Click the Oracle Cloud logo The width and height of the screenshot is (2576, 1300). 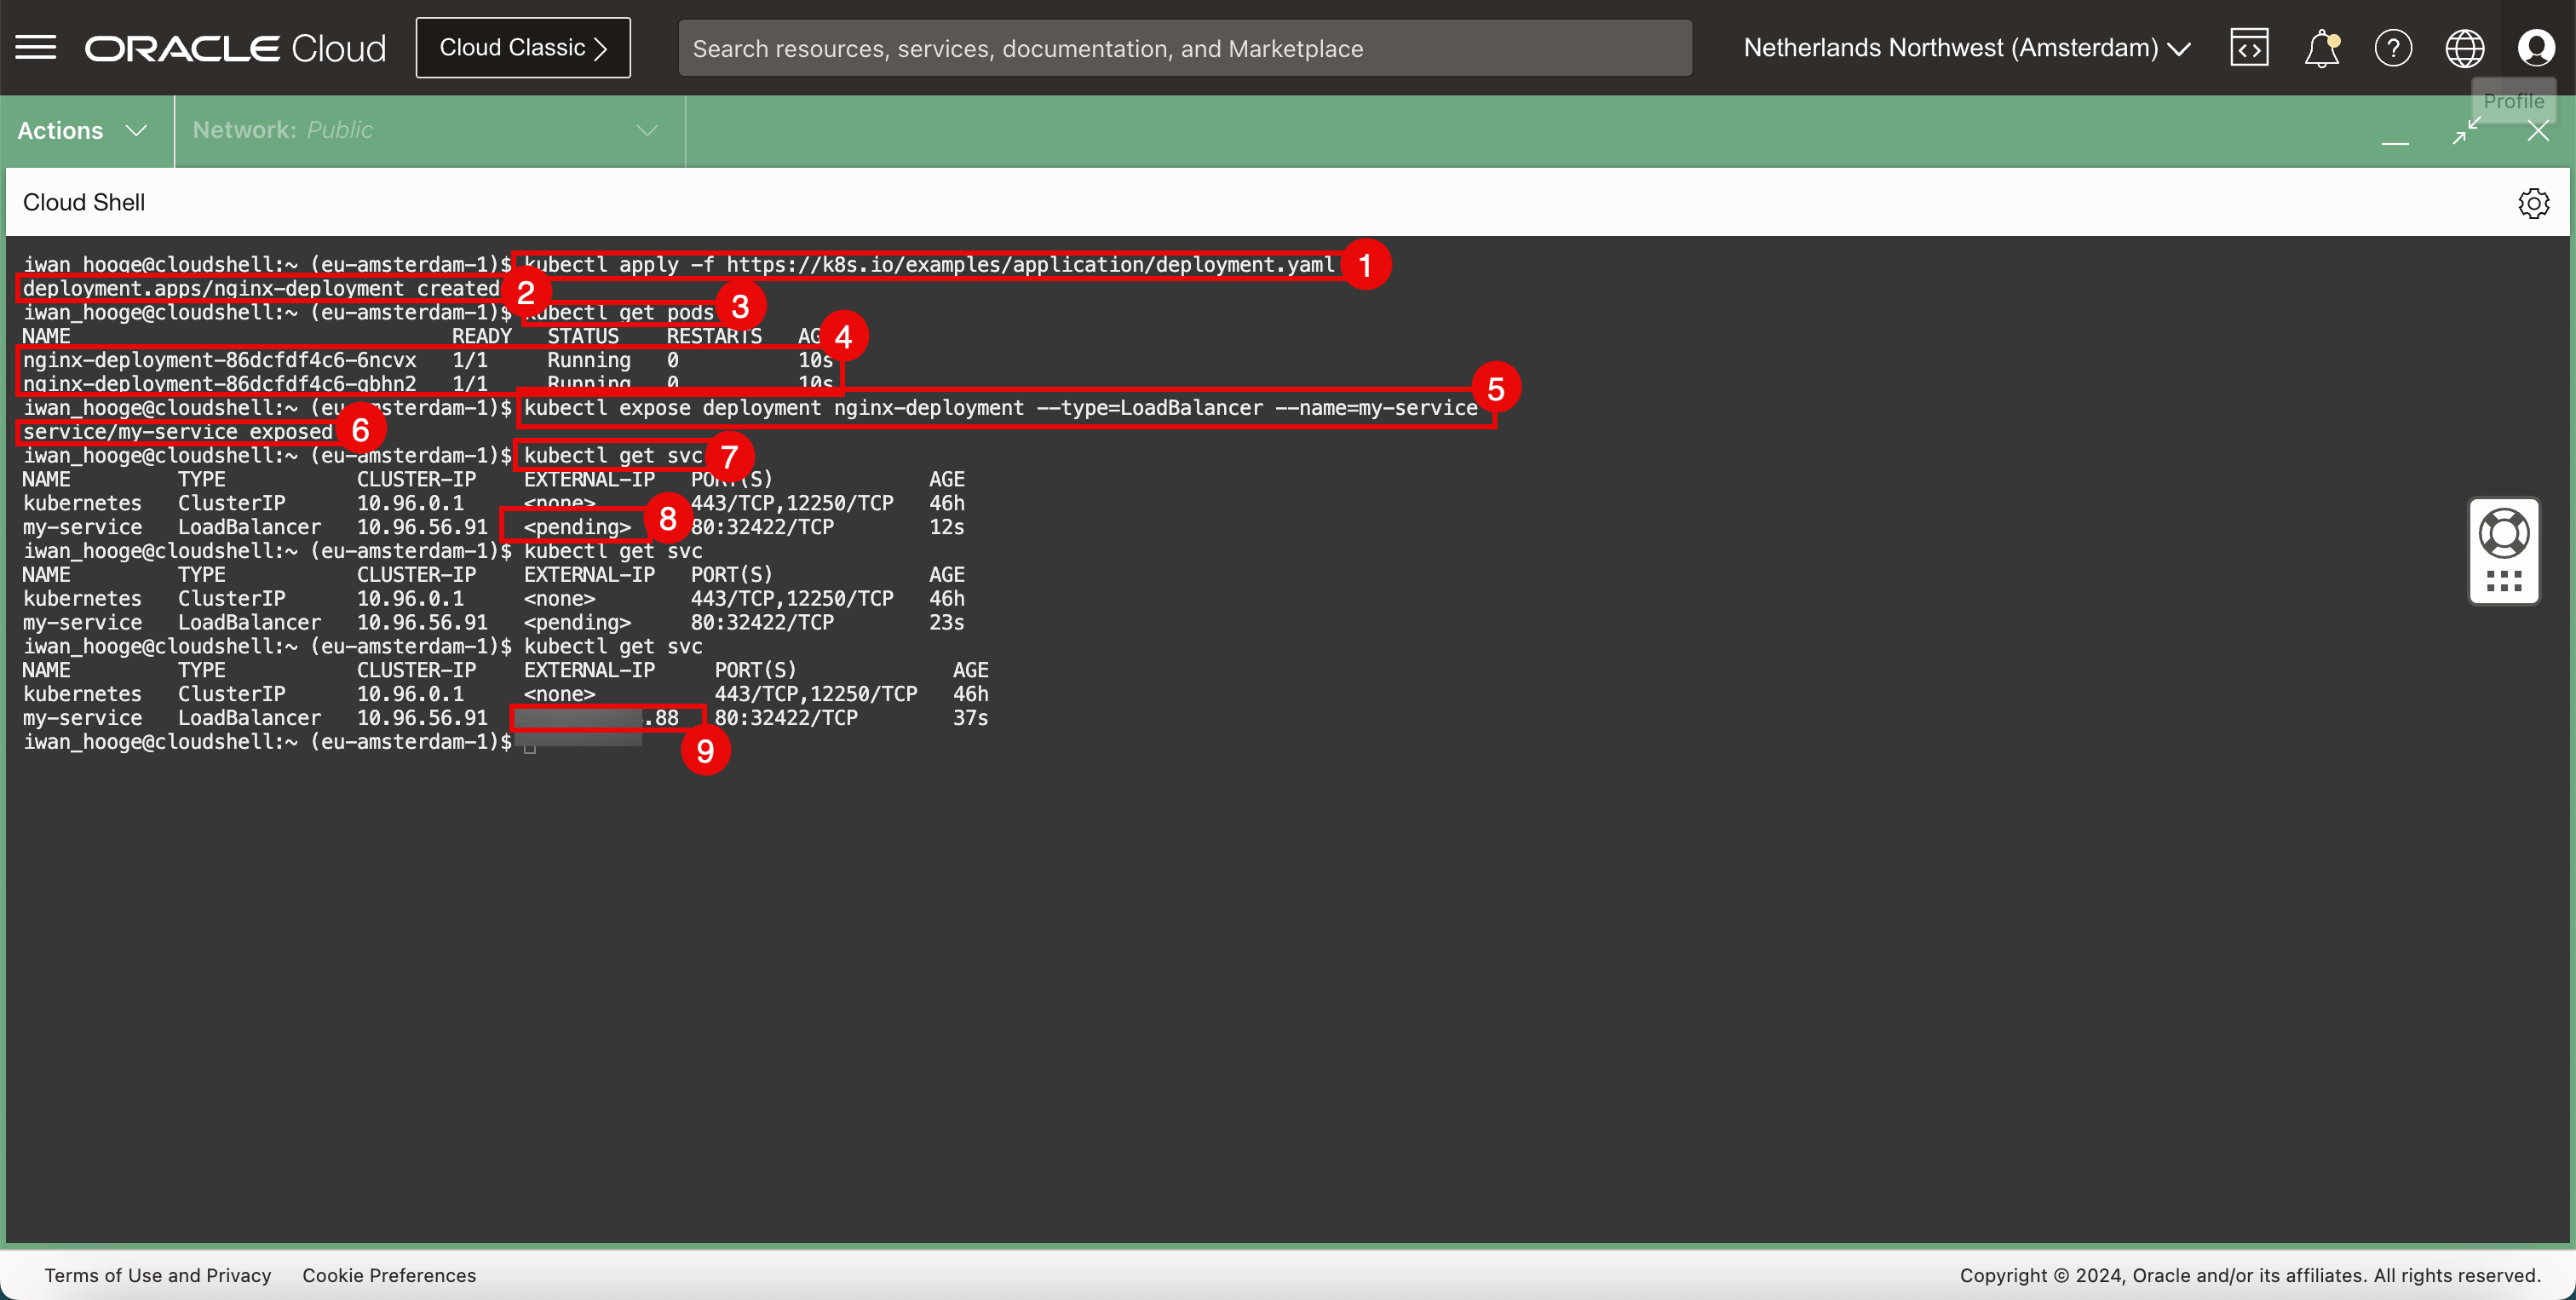[x=235, y=48]
